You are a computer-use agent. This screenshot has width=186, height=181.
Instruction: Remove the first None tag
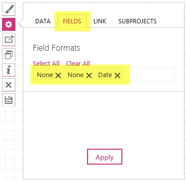pos(58,76)
